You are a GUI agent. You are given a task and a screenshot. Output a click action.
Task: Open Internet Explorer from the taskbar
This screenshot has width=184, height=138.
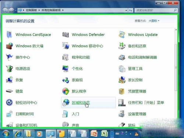click(18, 134)
